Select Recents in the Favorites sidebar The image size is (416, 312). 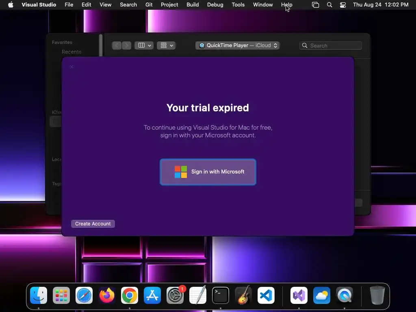tap(71, 52)
